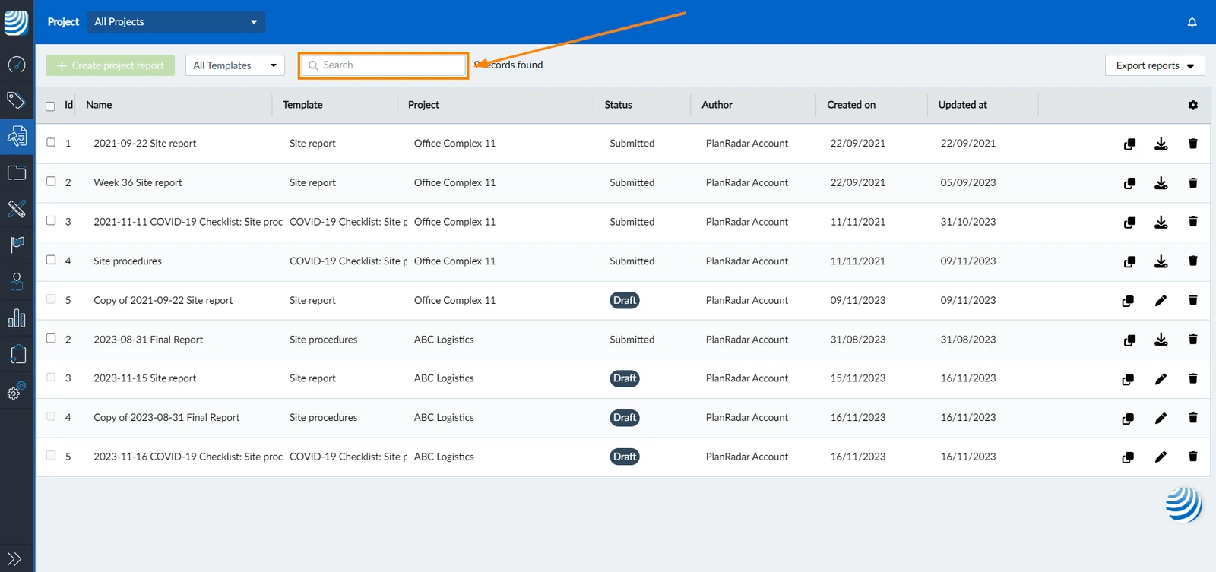Download the Week 36 Site report

click(x=1161, y=183)
